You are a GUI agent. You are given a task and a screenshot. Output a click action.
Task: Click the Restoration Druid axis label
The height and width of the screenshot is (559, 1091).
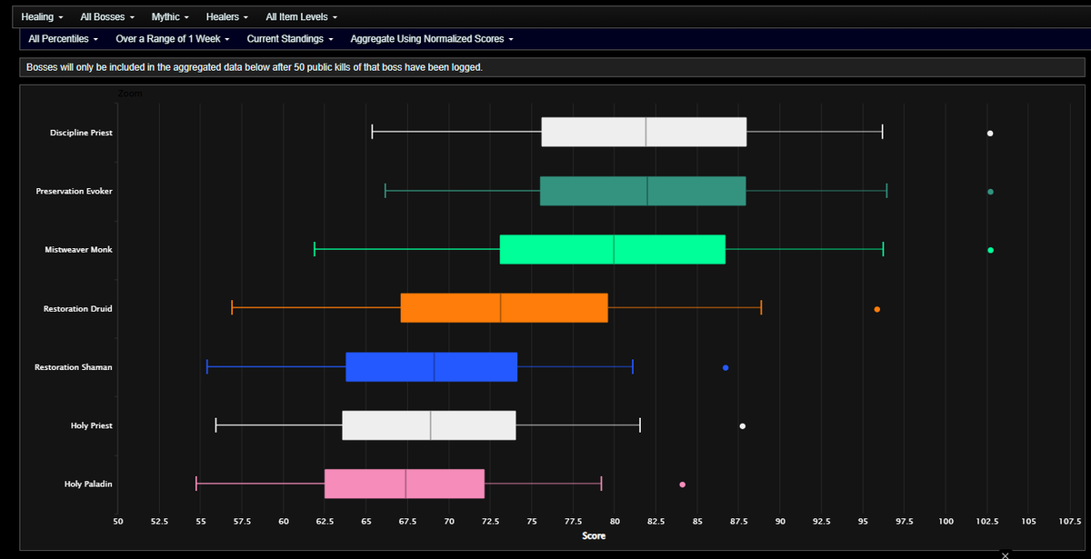(x=78, y=309)
